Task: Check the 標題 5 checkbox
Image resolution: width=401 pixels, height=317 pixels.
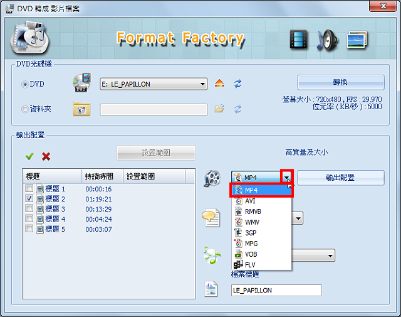Action: point(29,228)
